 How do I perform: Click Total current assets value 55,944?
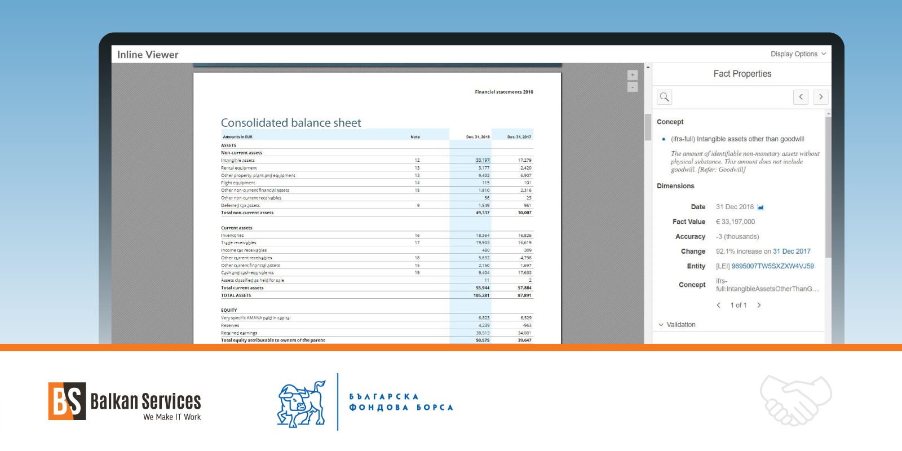click(483, 288)
